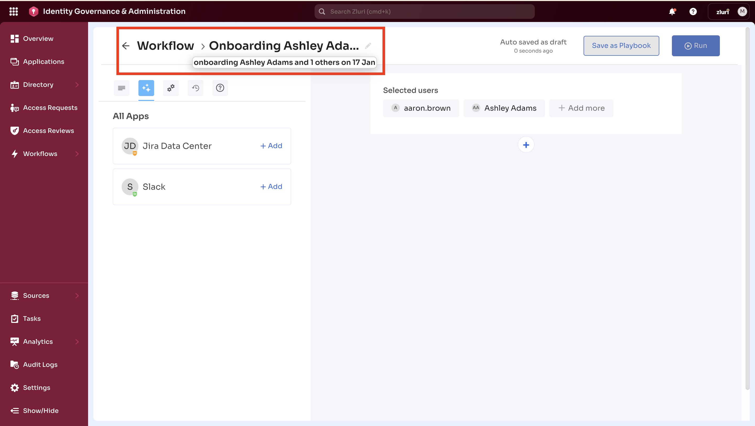Screen dimensions: 755x426
Task: Open the recommendations sparkle tab
Action: pos(146,88)
